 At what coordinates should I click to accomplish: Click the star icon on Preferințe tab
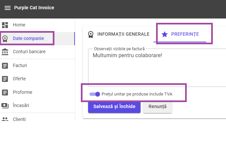click(x=165, y=34)
